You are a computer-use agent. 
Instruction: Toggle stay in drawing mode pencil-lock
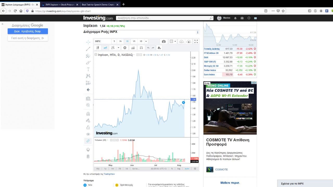pos(88,121)
